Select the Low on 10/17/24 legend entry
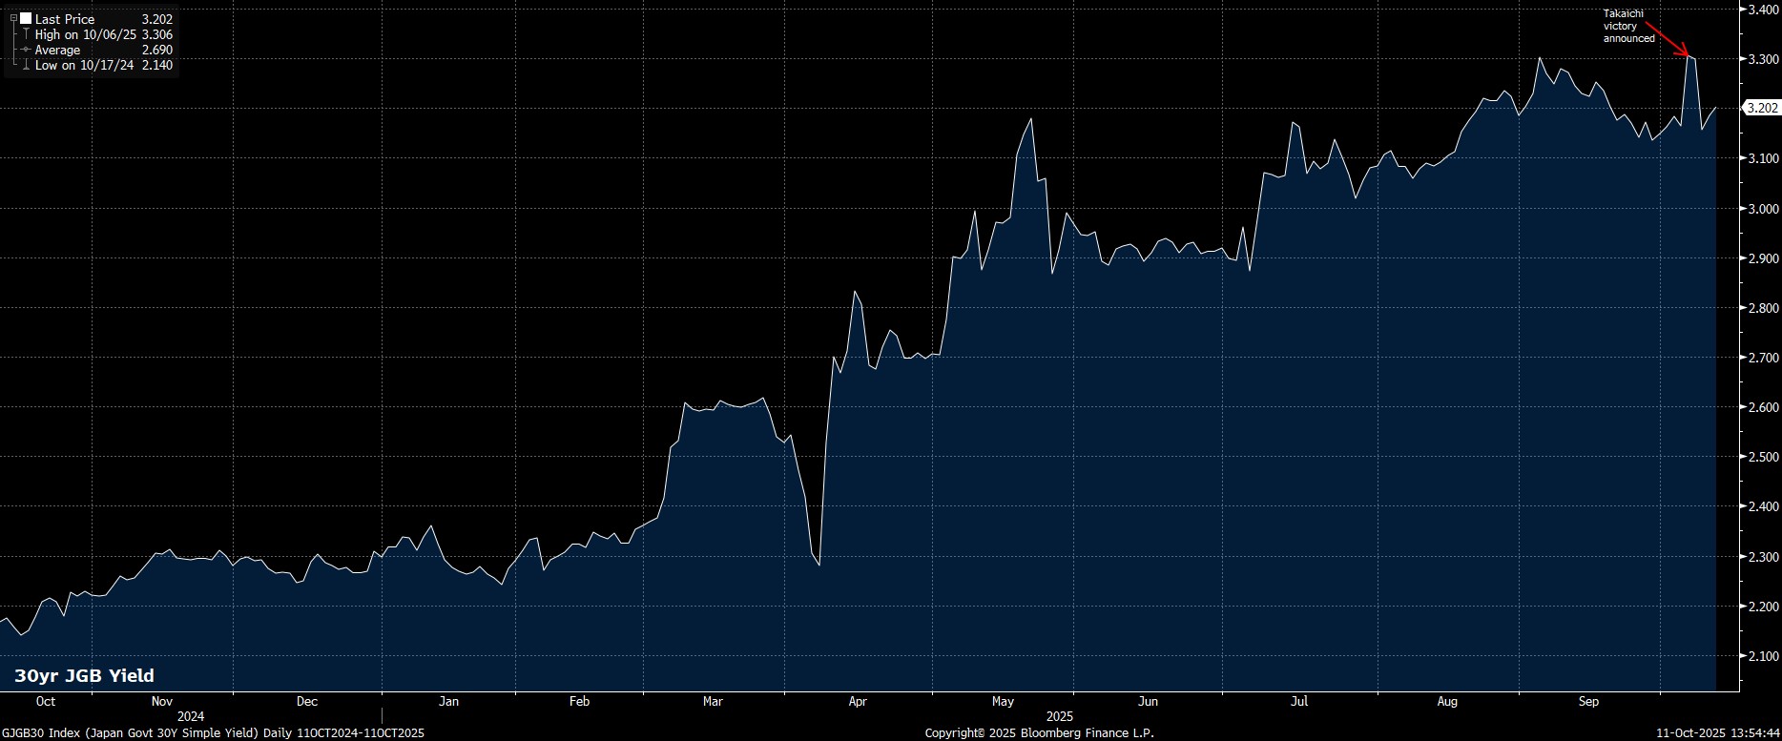 click(84, 65)
